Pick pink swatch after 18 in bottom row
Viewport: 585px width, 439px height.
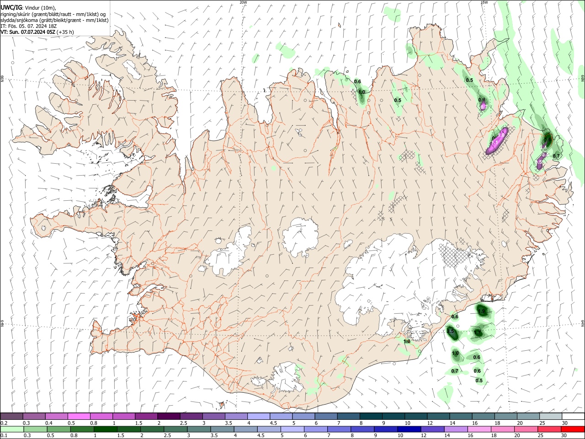tap(502, 429)
